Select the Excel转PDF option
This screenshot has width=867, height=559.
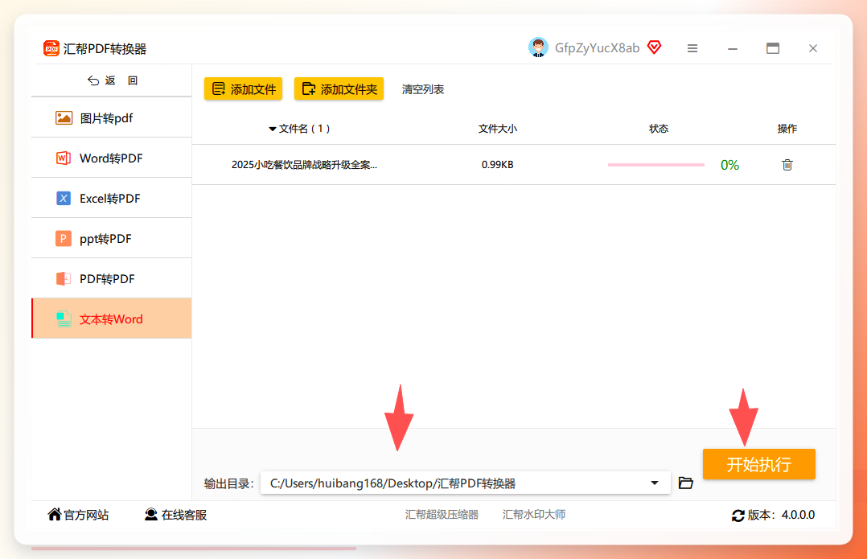pos(112,199)
